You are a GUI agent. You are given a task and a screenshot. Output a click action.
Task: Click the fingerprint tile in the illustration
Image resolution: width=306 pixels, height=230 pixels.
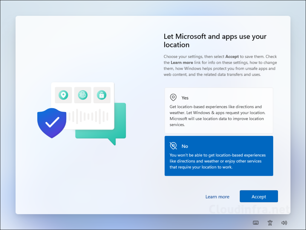tap(82, 95)
